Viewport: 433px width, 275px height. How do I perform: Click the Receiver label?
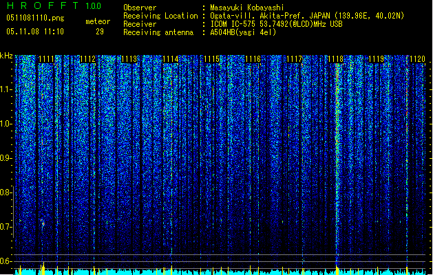tap(140, 24)
